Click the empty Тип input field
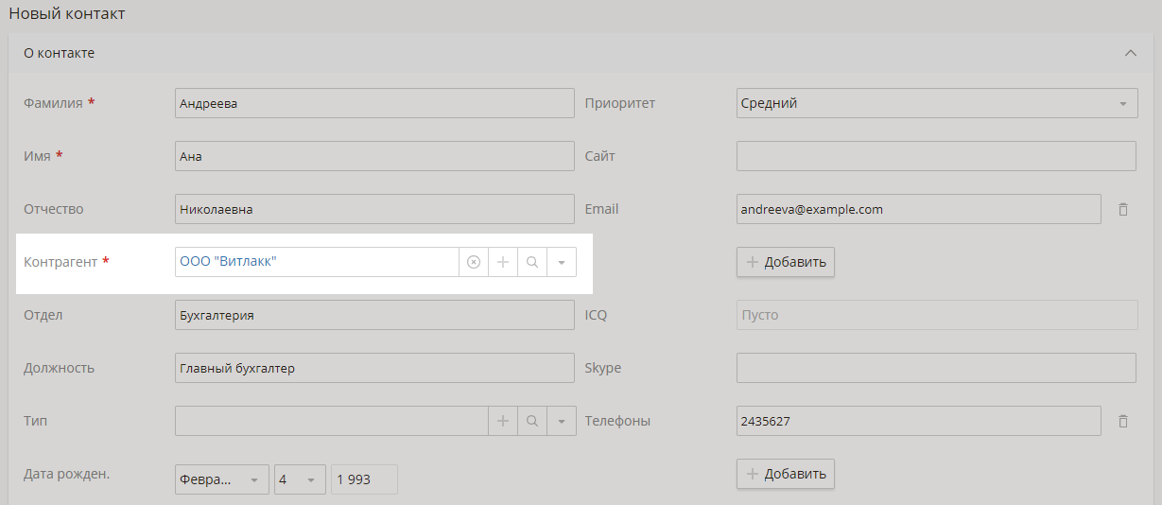 click(x=331, y=421)
